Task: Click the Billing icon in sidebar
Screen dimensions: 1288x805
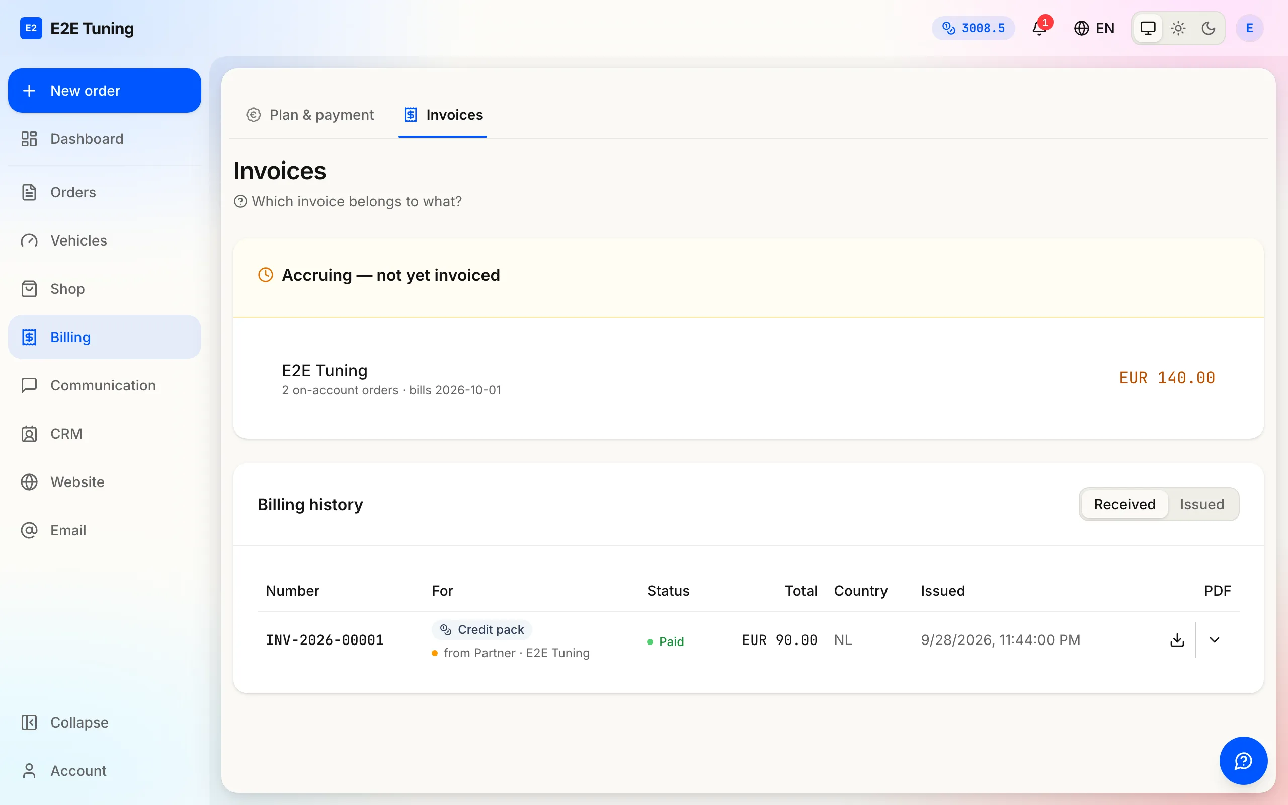Action: pos(29,337)
